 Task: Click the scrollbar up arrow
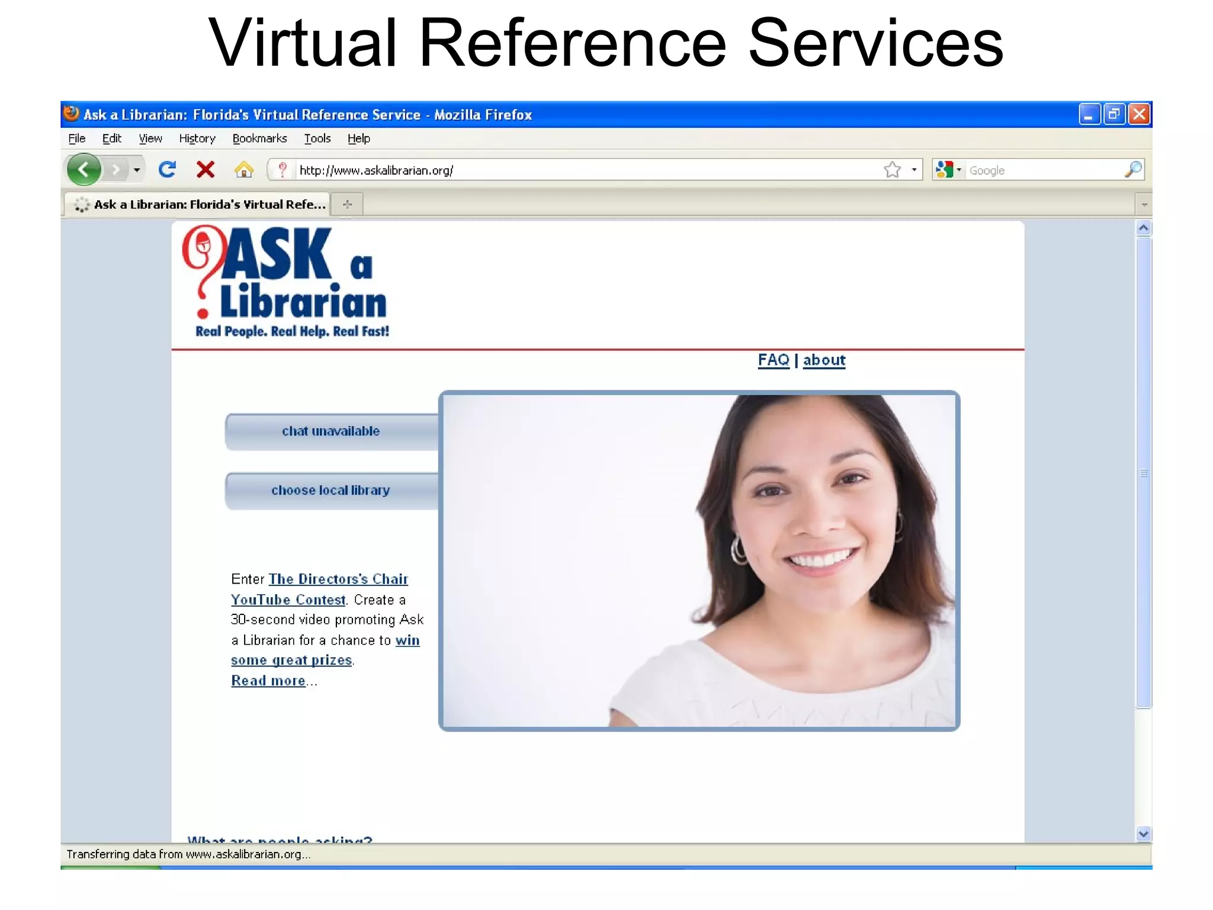1144,228
